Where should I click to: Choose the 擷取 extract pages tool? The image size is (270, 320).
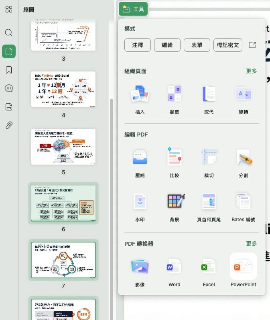175,100
